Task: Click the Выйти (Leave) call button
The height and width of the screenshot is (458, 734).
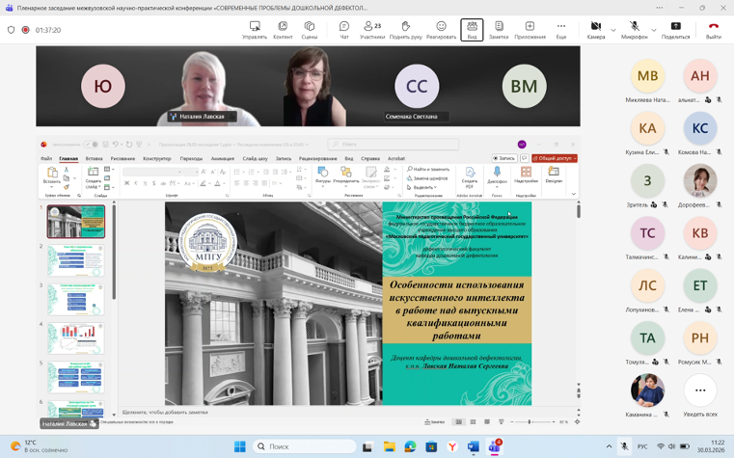Action: point(713,30)
